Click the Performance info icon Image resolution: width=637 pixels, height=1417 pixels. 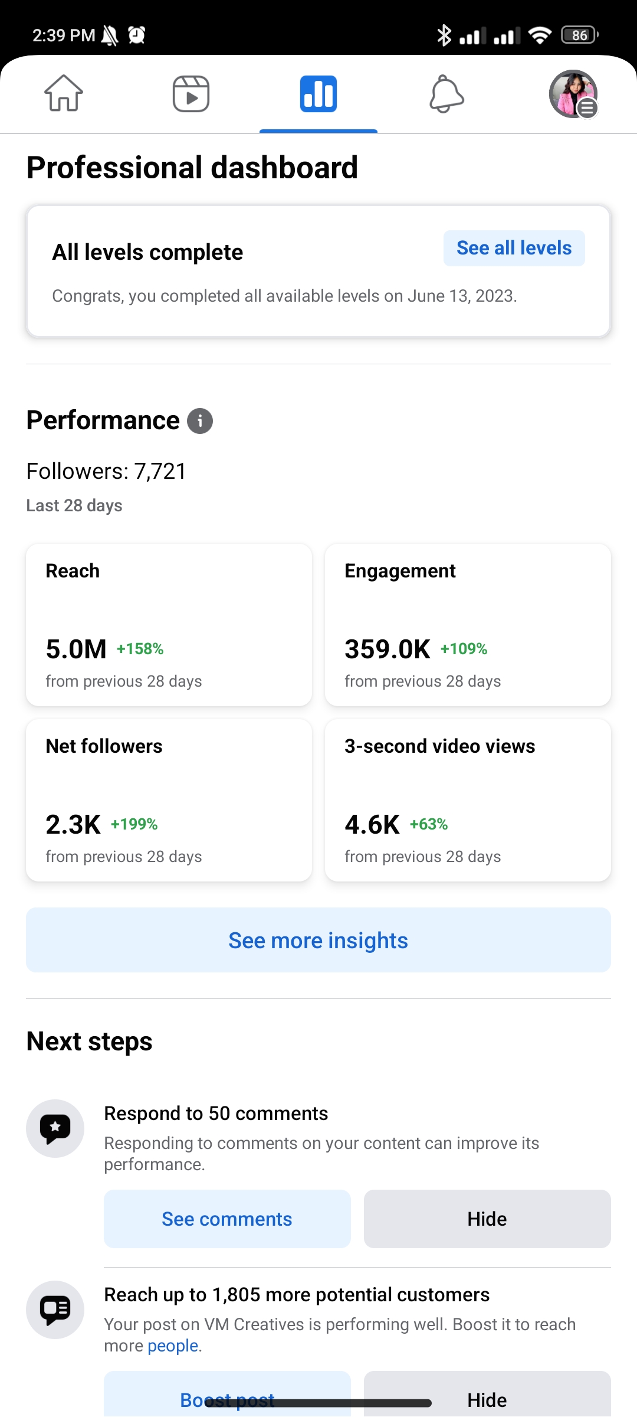[x=200, y=421]
